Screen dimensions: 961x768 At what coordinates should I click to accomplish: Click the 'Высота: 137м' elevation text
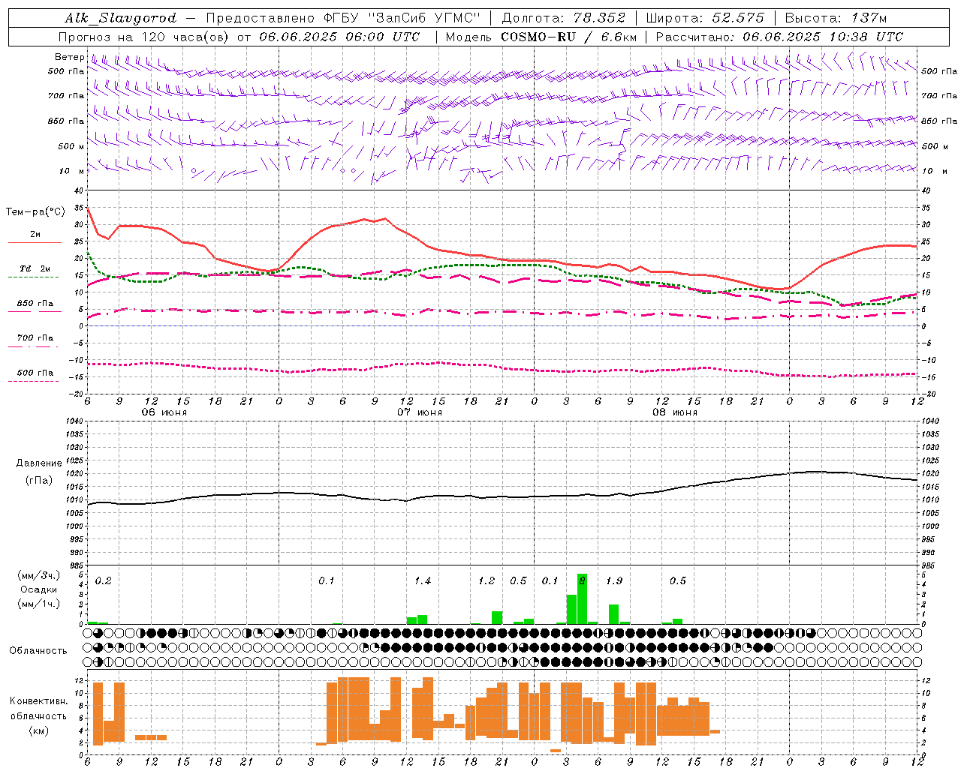coord(836,18)
